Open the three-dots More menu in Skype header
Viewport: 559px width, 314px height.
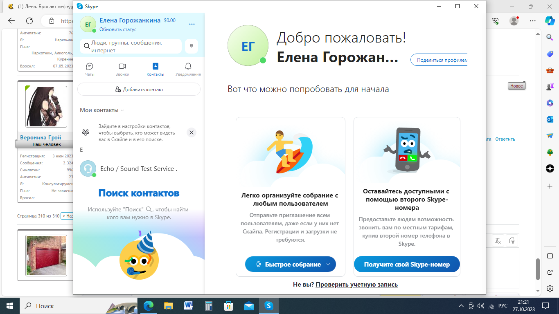pyautogui.click(x=192, y=24)
